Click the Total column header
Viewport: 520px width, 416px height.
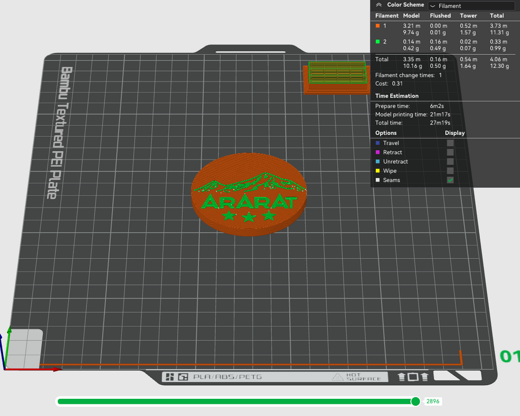pyautogui.click(x=497, y=16)
